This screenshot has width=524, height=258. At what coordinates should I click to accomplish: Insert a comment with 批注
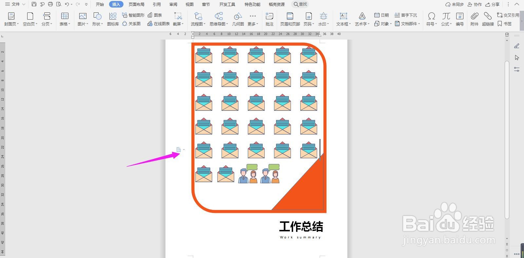pos(270,19)
